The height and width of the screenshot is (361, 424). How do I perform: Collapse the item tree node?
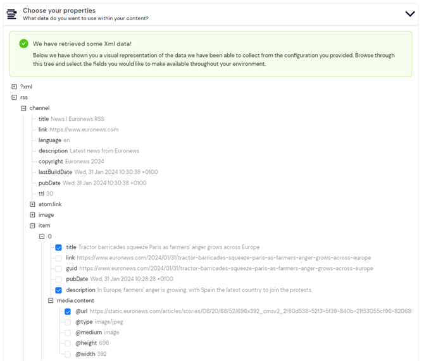tap(32, 226)
